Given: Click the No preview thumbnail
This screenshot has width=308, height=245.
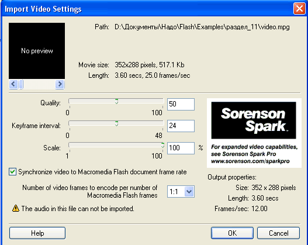Looking at the screenshot, I should [x=37, y=51].
